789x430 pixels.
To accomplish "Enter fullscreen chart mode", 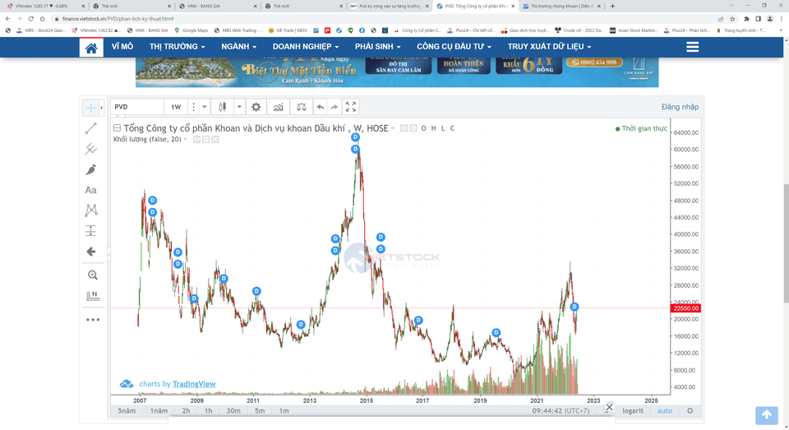I will (x=351, y=107).
